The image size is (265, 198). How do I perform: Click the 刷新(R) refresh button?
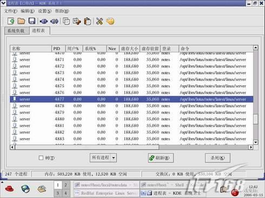[161, 158]
